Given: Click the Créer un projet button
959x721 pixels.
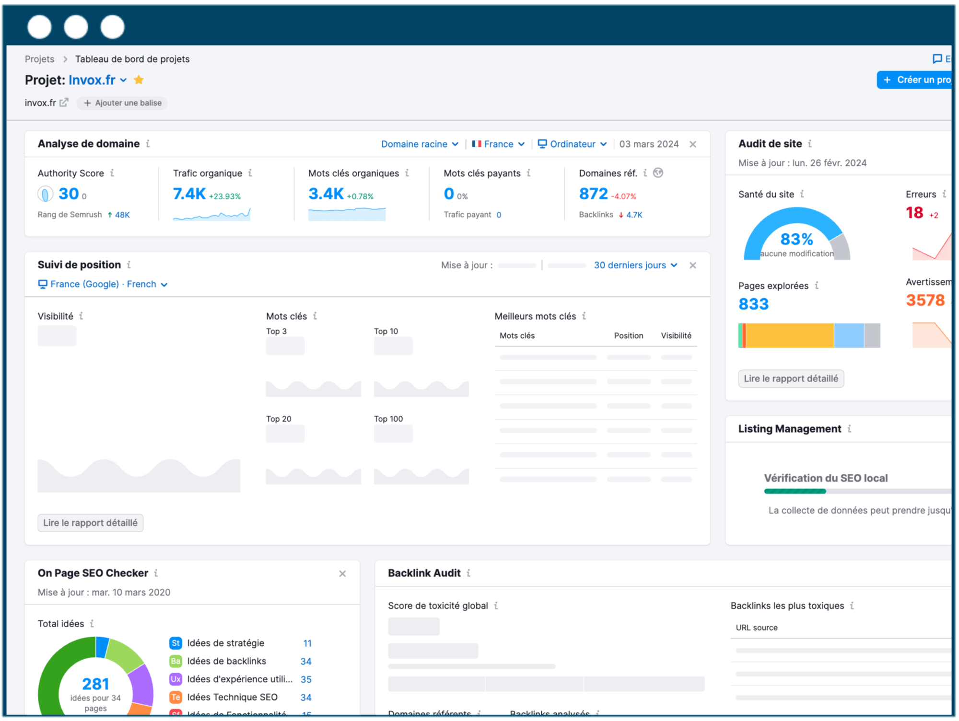Looking at the screenshot, I should [x=915, y=80].
